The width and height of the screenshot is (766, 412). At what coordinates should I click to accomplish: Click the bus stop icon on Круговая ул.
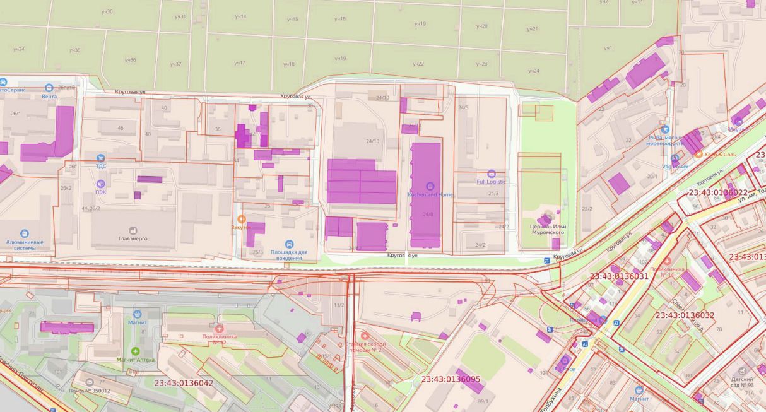(x=546, y=260)
